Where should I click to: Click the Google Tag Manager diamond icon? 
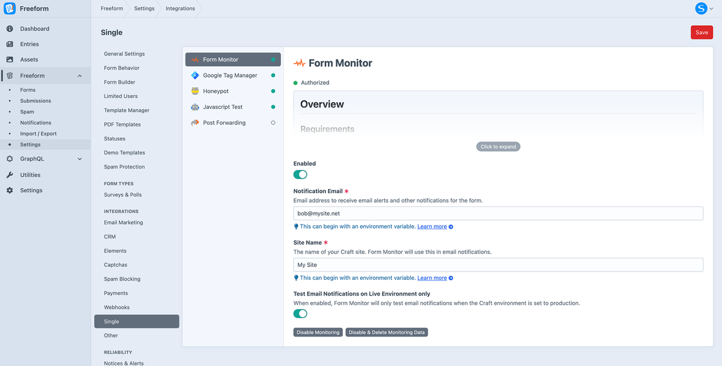[195, 75]
